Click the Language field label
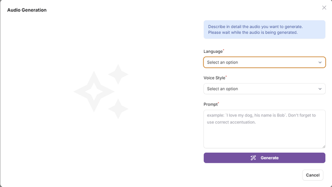 213,51
